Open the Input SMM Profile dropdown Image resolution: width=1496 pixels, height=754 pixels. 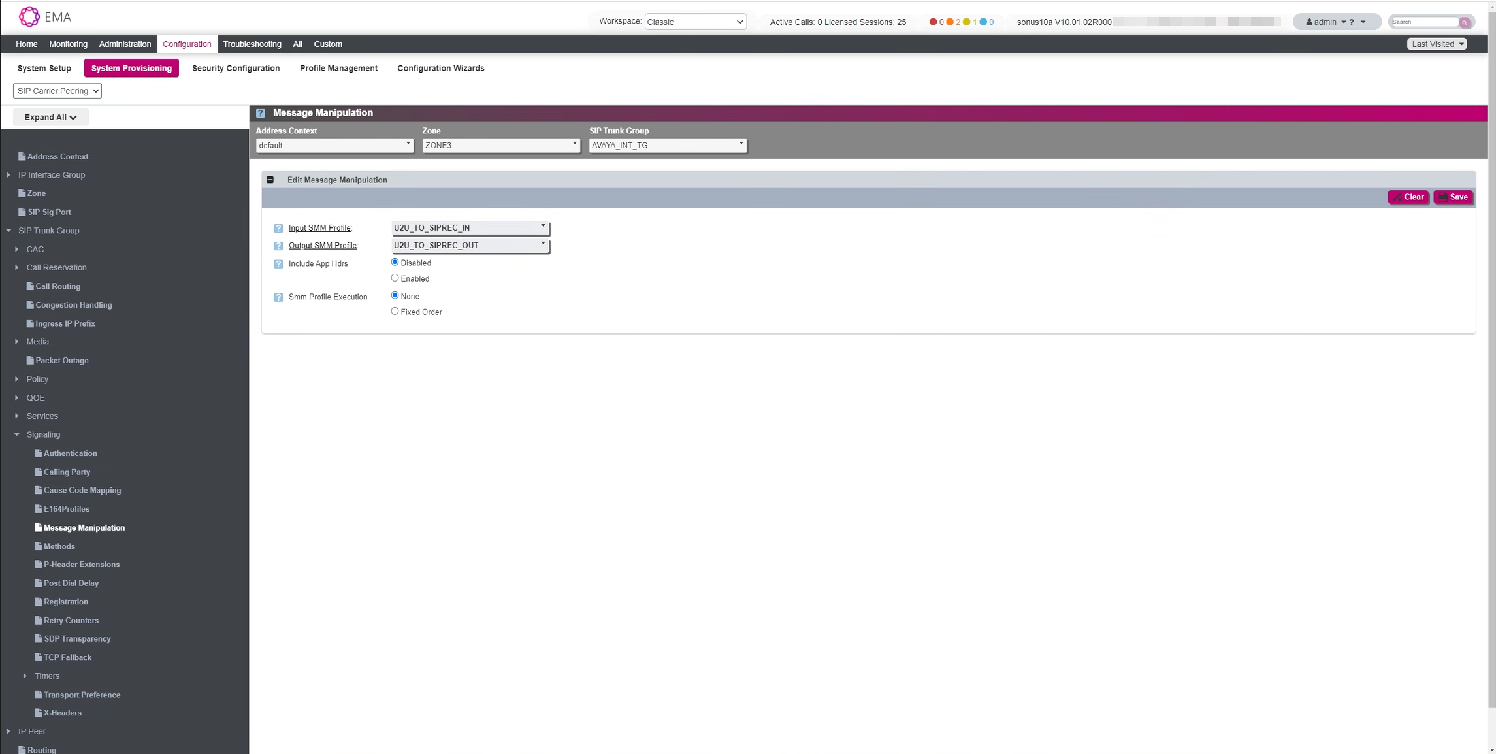(x=470, y=228)
